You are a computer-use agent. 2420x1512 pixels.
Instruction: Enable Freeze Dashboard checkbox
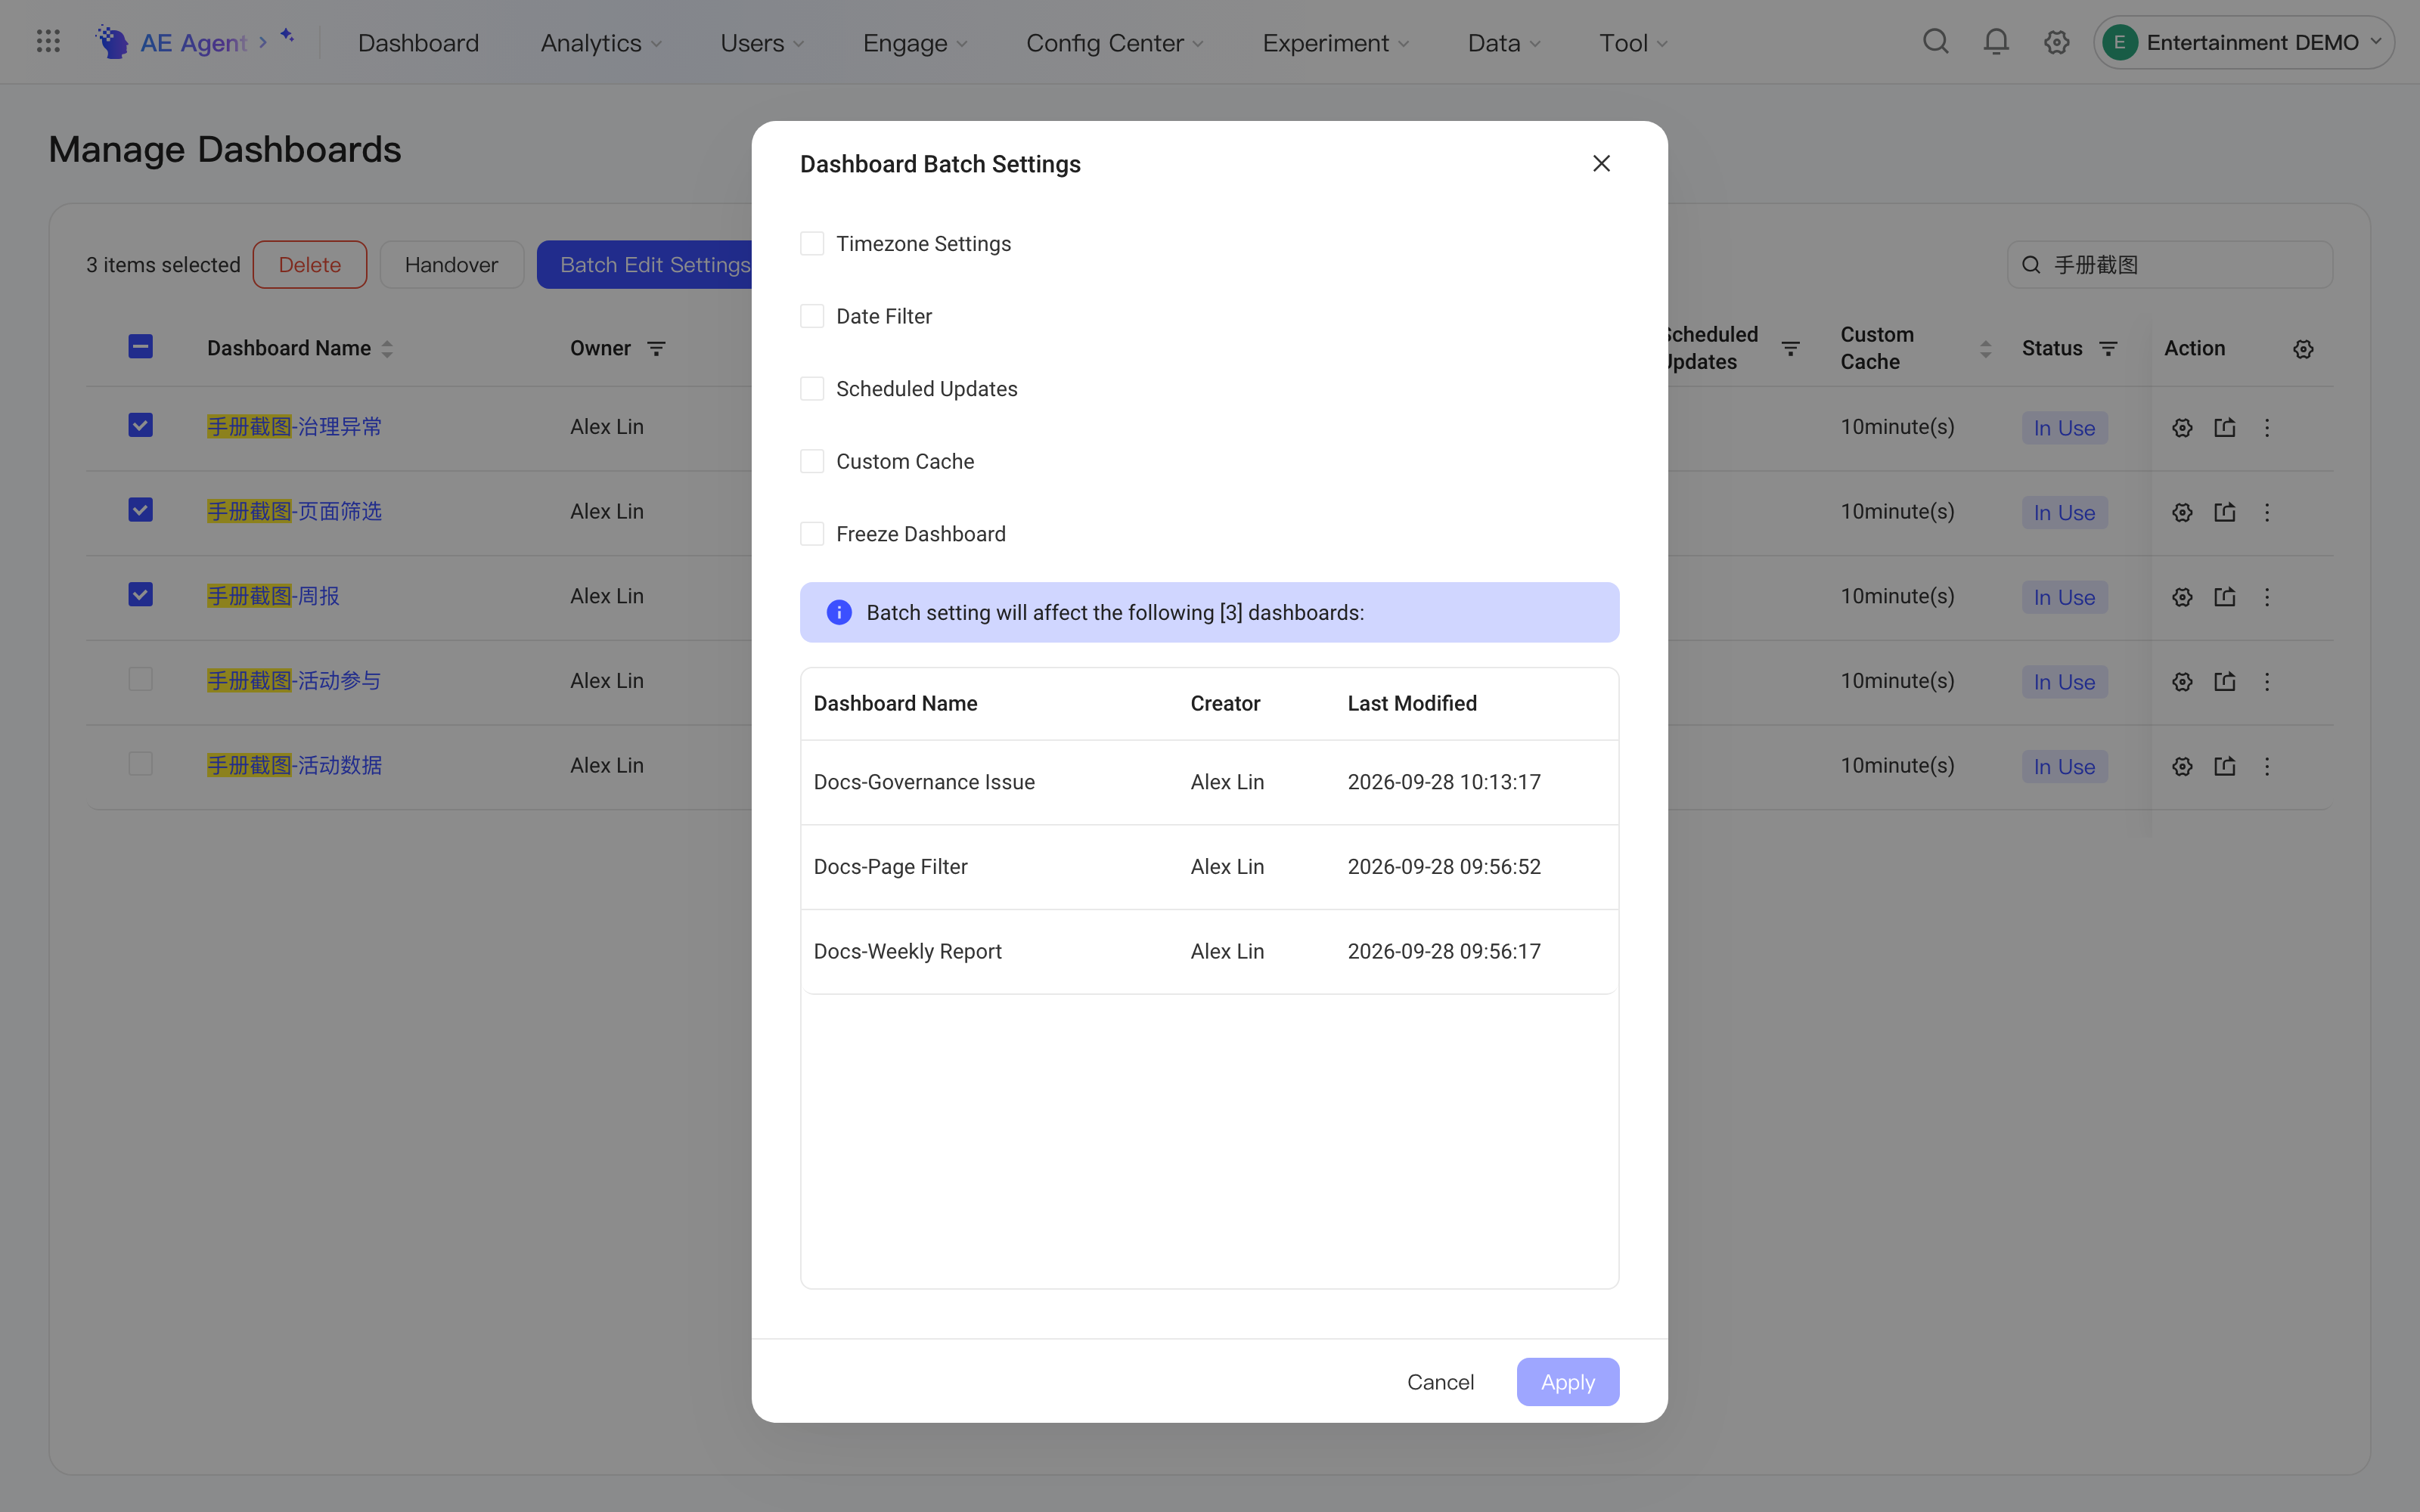pos(812,534)
